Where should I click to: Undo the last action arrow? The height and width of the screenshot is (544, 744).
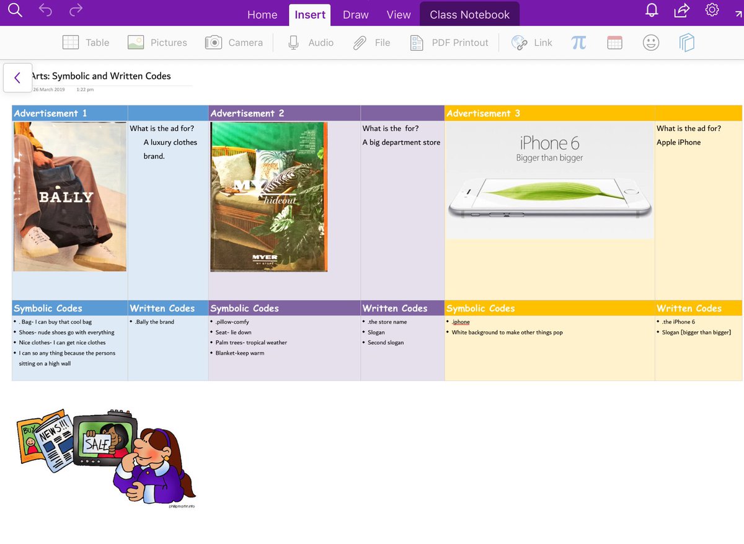46,10
